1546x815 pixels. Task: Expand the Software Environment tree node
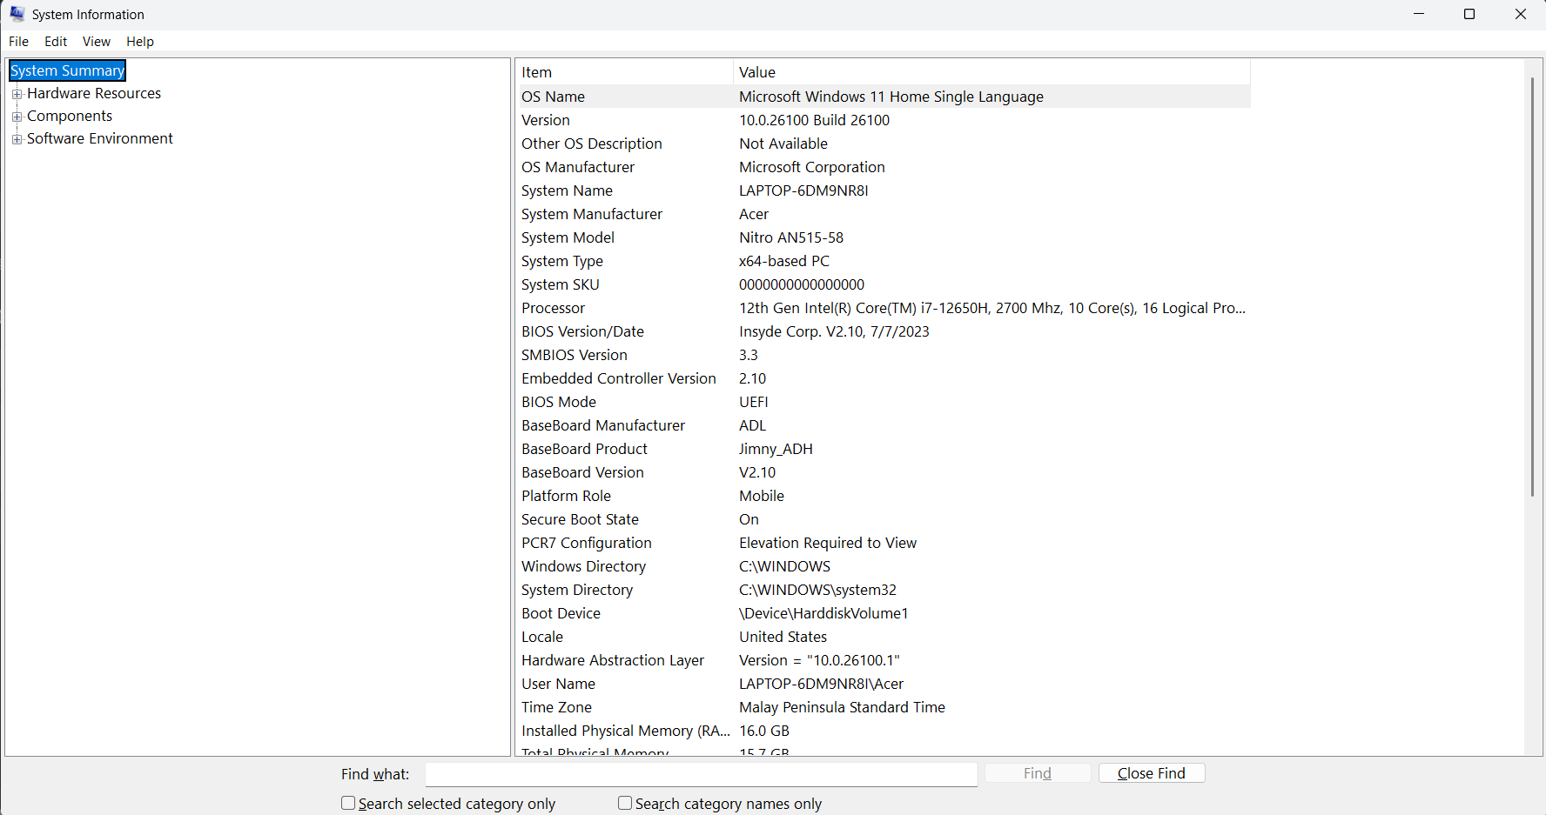17,139
